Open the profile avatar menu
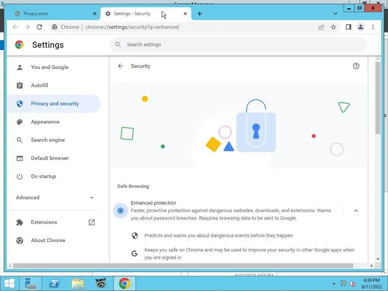 [x=361, y=27]
